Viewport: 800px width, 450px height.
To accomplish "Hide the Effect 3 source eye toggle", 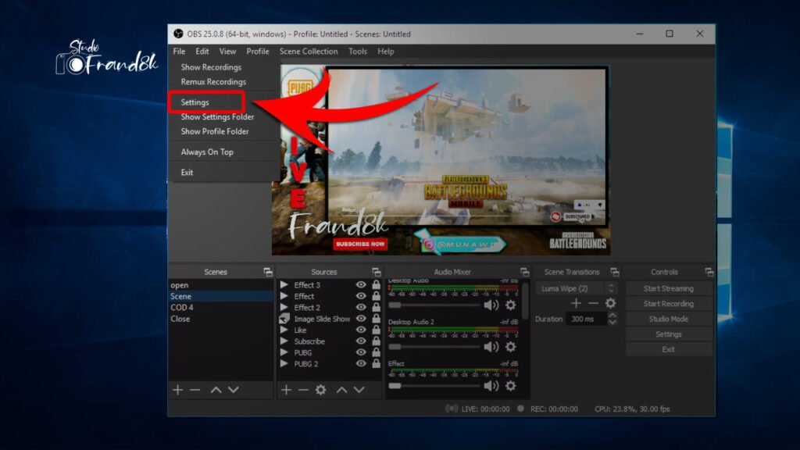I will pyautogui.click(x=361, y=285).
